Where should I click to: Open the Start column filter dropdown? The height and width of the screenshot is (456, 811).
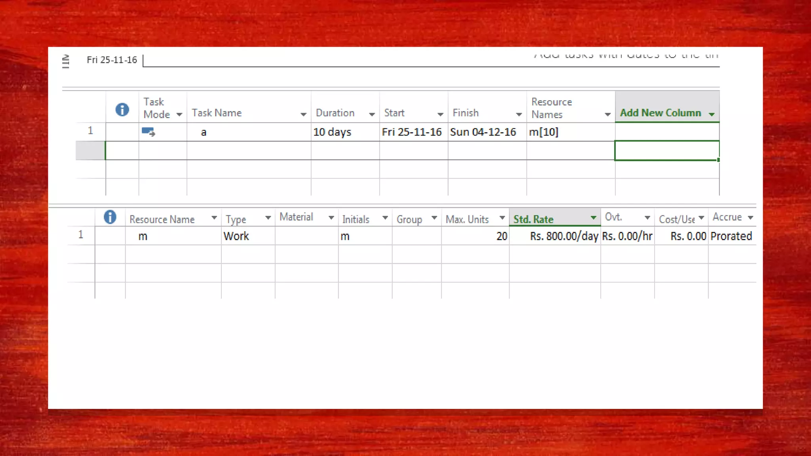coord(440,114)
